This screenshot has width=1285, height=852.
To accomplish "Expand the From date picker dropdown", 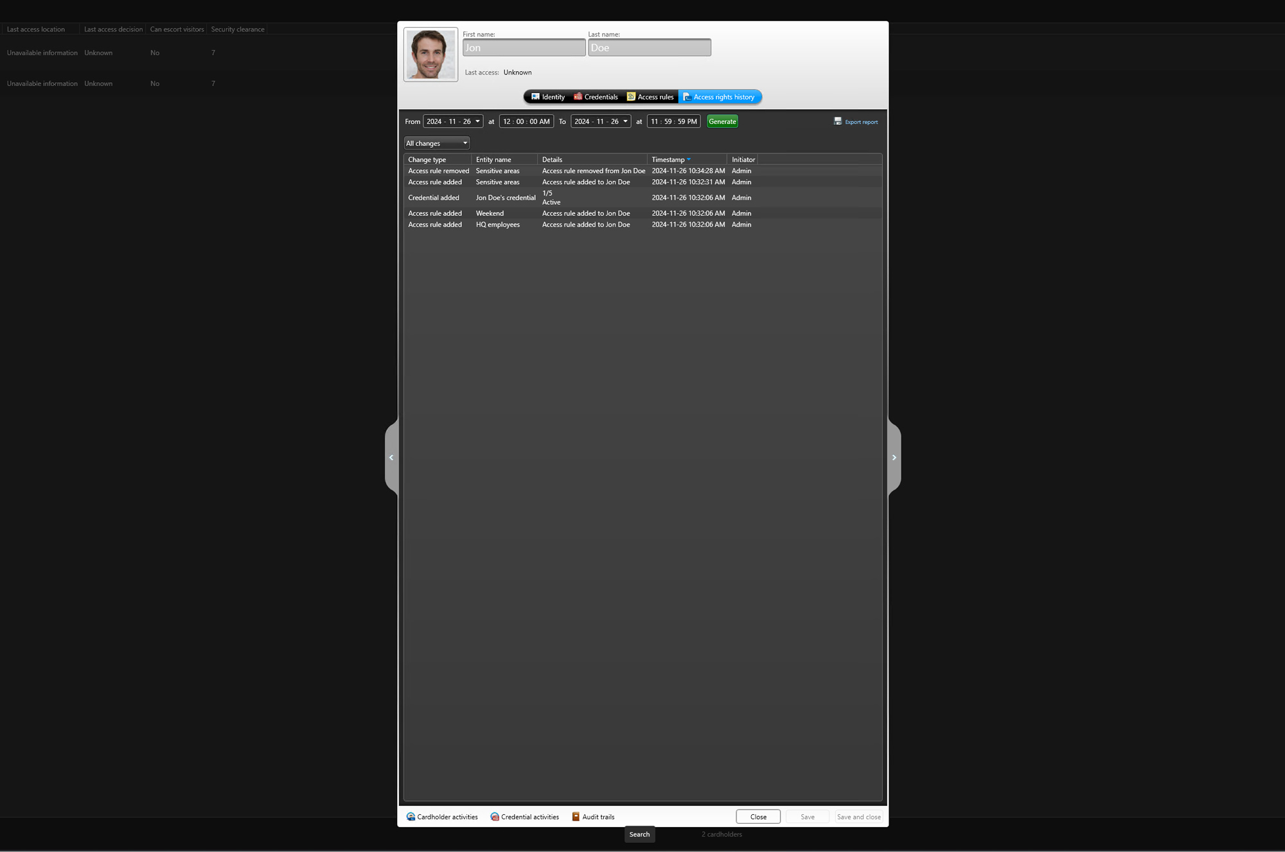I will click(477, 121).
